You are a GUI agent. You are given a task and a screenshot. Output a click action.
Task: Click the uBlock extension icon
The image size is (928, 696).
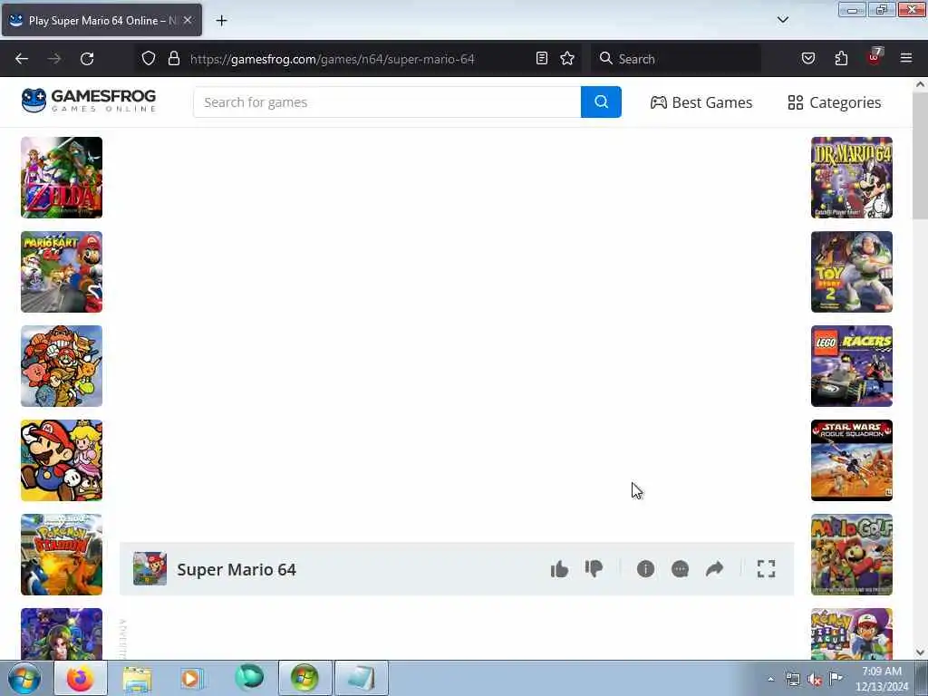click(x=875, y=57)
